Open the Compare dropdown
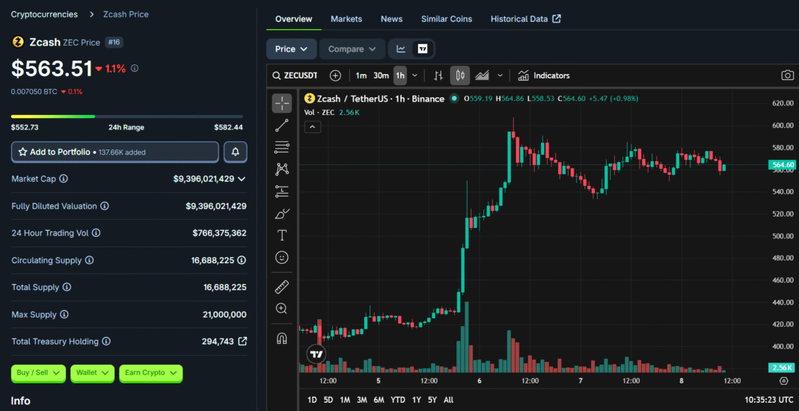Image resolution: width=799 pixels, height=411 pixels. (x=352, y=49)
